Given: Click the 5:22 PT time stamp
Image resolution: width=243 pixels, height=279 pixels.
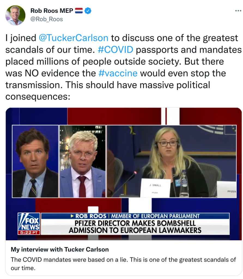Looking at the screenshot, I should 29,233.
